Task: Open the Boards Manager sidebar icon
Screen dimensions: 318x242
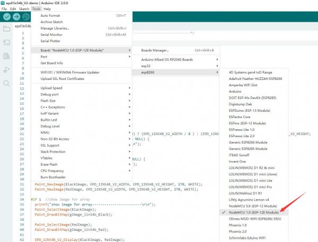Action: [x=6, y=42]
